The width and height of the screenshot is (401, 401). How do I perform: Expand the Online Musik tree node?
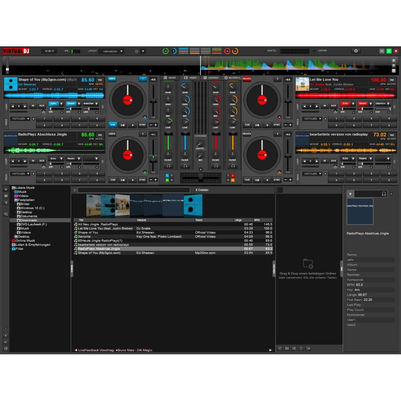[11, 241]
